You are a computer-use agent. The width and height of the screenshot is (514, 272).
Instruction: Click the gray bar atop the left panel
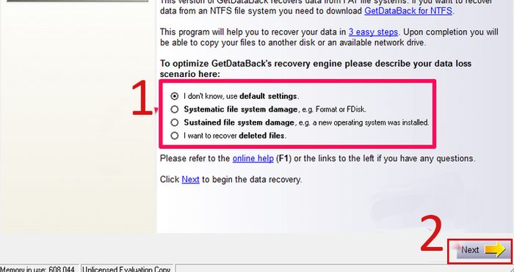pyautogui.click(x=77, y=1)
